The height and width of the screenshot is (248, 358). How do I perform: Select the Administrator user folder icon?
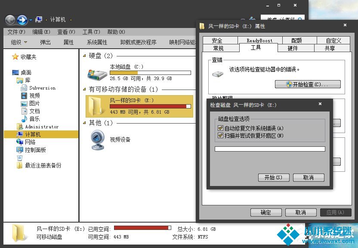pyautogui.click(x=20, y=127)
